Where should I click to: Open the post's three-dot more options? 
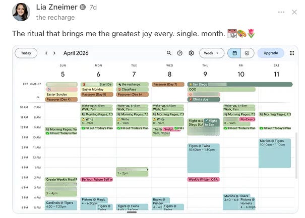[x=281, y=12]
